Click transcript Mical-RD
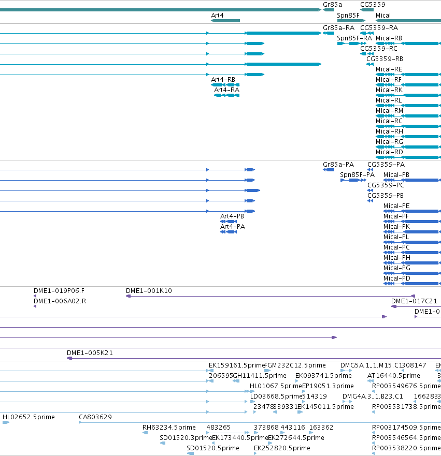This screenshot has height=456, width=441. click(x=408, y=157)
